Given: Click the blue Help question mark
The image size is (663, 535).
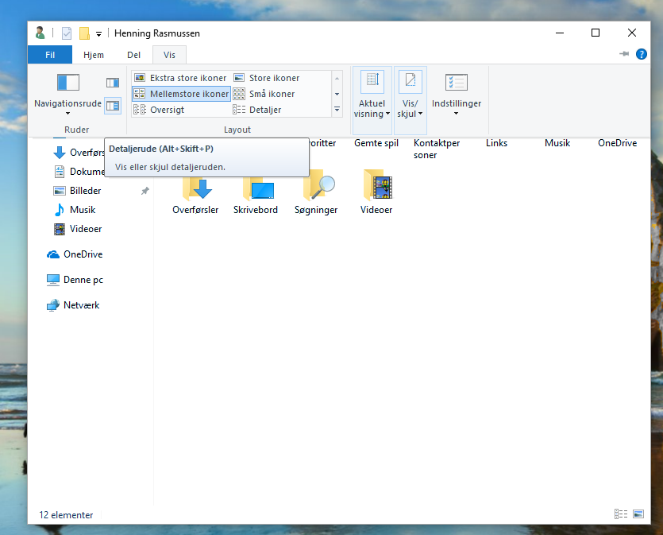Looking at the screenshot, I should click(641, 54).
